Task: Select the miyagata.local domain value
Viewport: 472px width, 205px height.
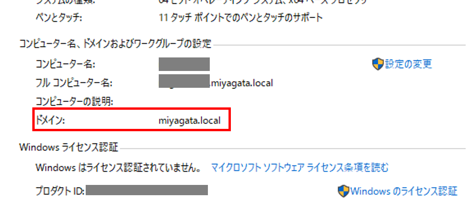Action: (190, 120)
